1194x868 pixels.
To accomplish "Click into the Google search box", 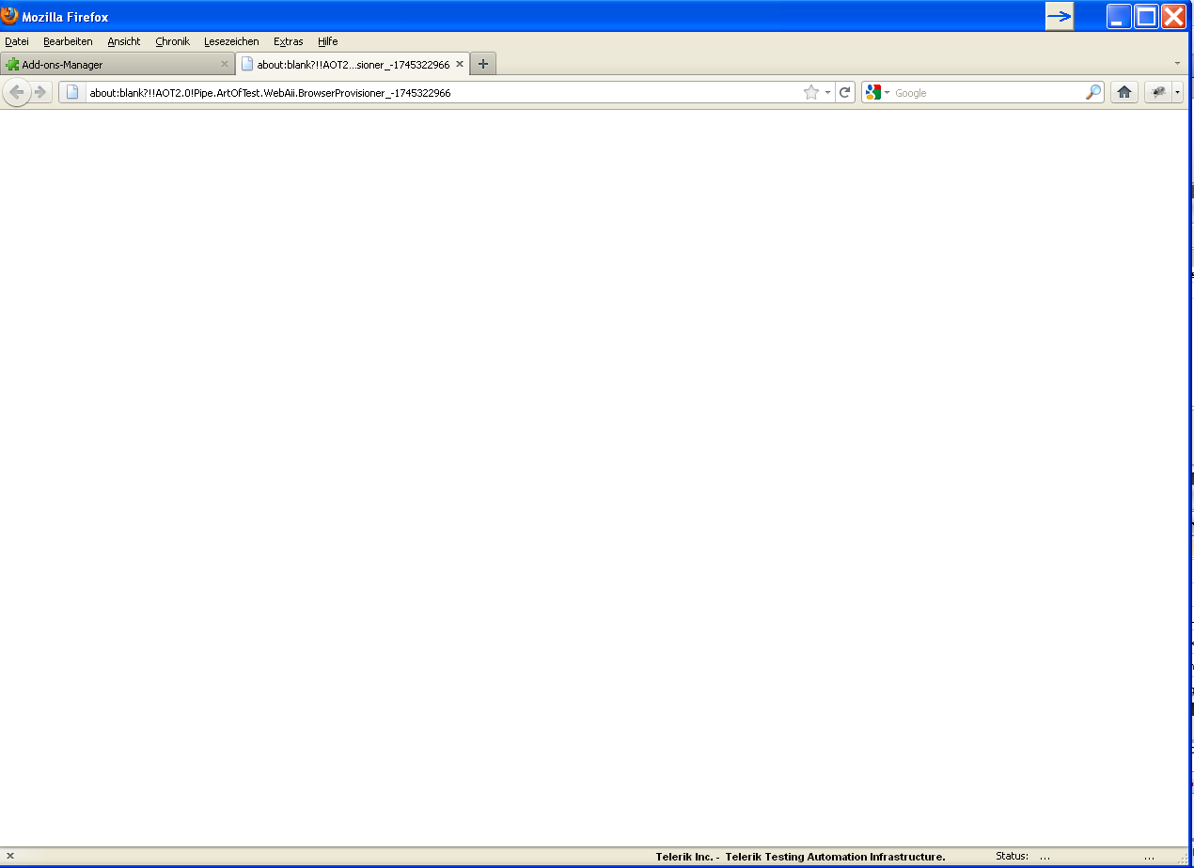I will click(x=987, y=92).
